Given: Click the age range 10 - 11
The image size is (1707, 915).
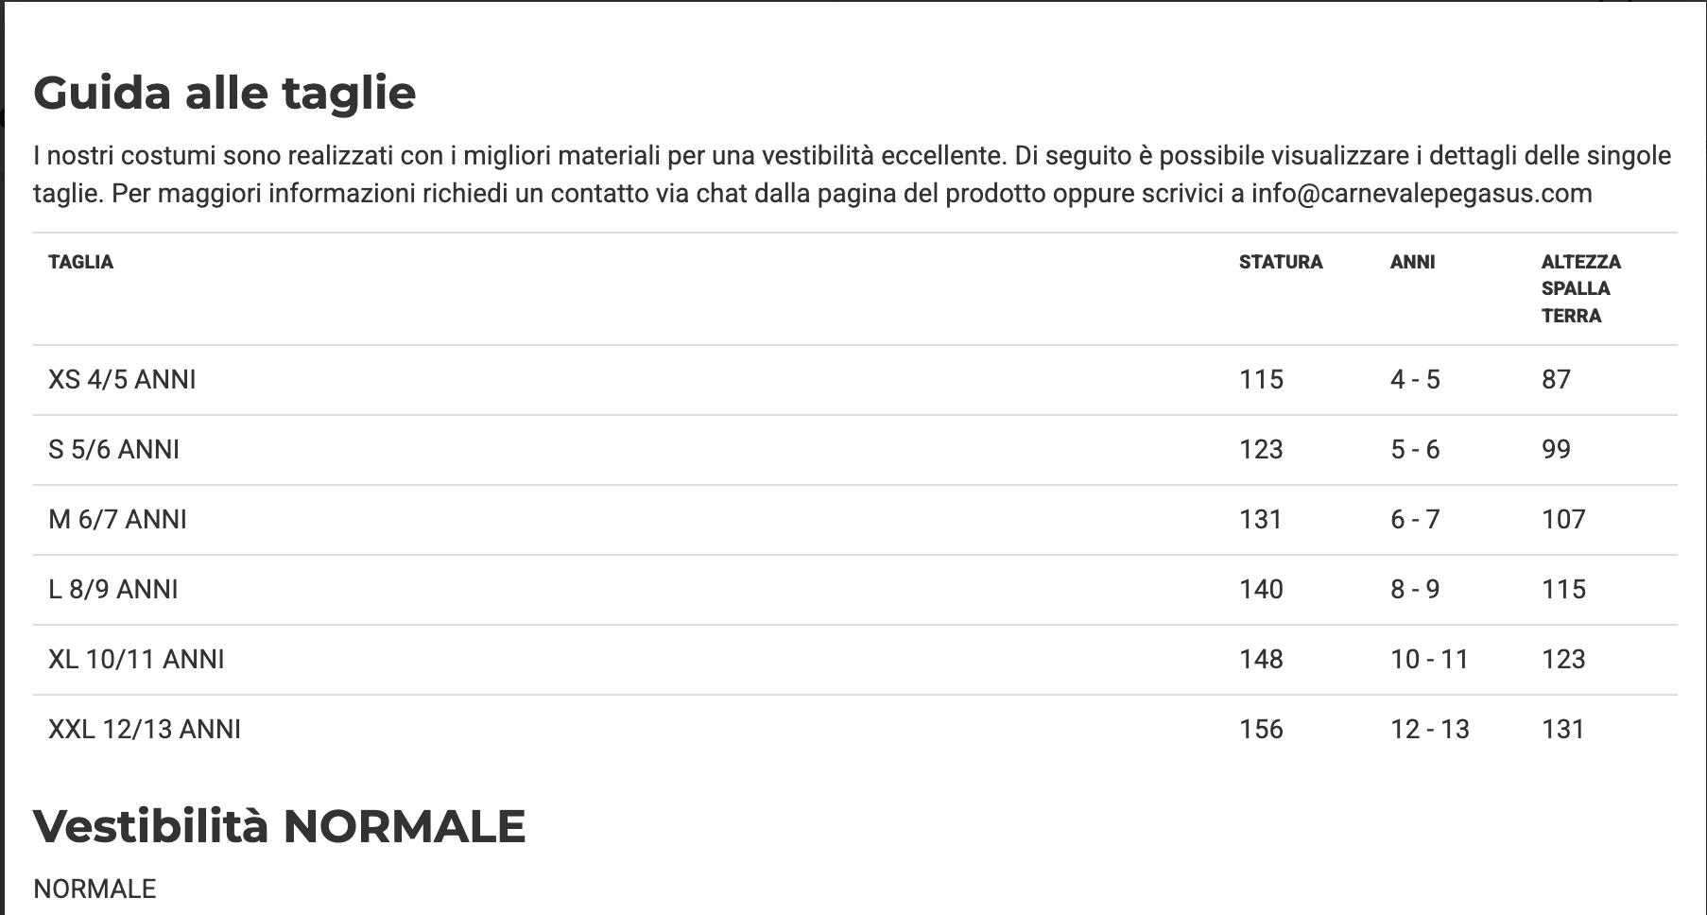Looking at the screenshot, I should coord(1429,660).
